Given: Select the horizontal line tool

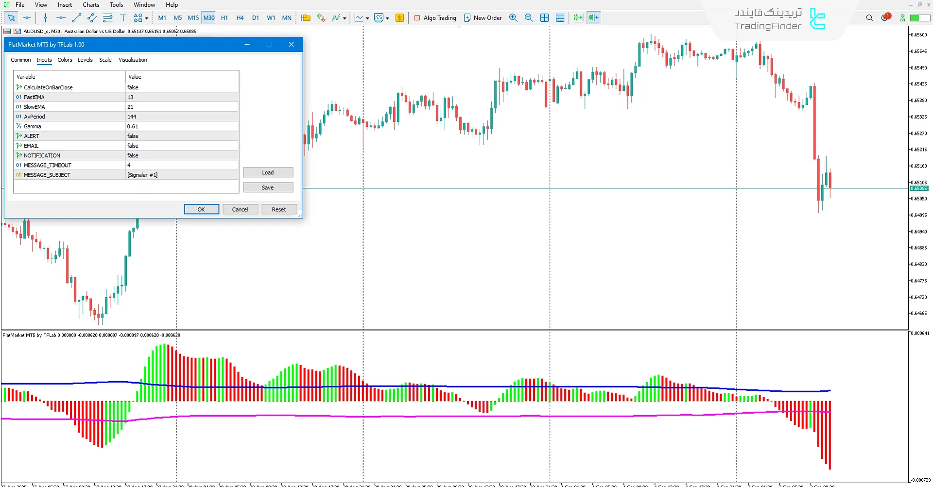Looking at the screenshot, I should click(x=61, y=18).
